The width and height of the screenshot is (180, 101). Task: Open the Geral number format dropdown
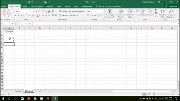point(103,11)
